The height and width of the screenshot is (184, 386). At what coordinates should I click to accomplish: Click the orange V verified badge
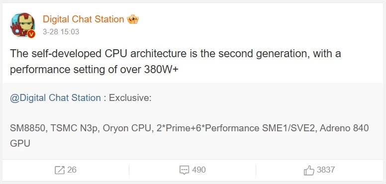31,34
